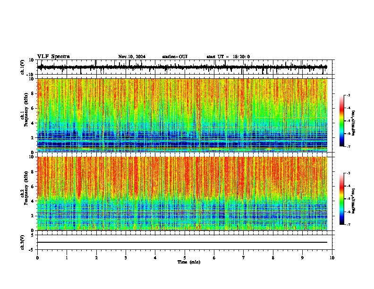Click the time axis tick label "9"
374x289 pixels.
coord(302,258)
